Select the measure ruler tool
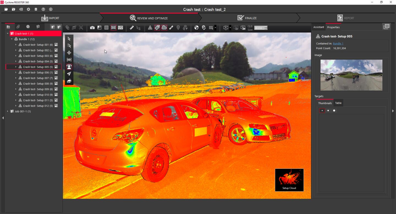The image size is (396, 214). click(x=132, y=28)
